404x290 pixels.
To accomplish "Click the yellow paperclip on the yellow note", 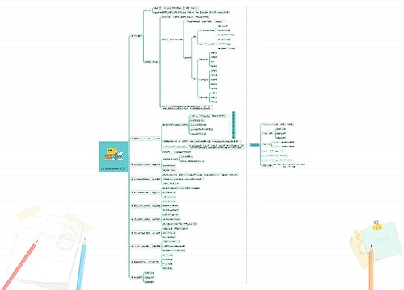I will 357,234.
